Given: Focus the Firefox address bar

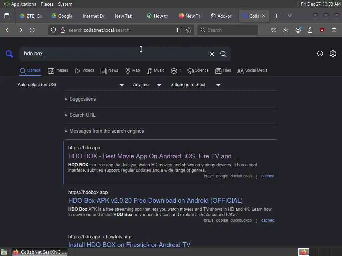Looking at the screenshot, I should (121, 30).
